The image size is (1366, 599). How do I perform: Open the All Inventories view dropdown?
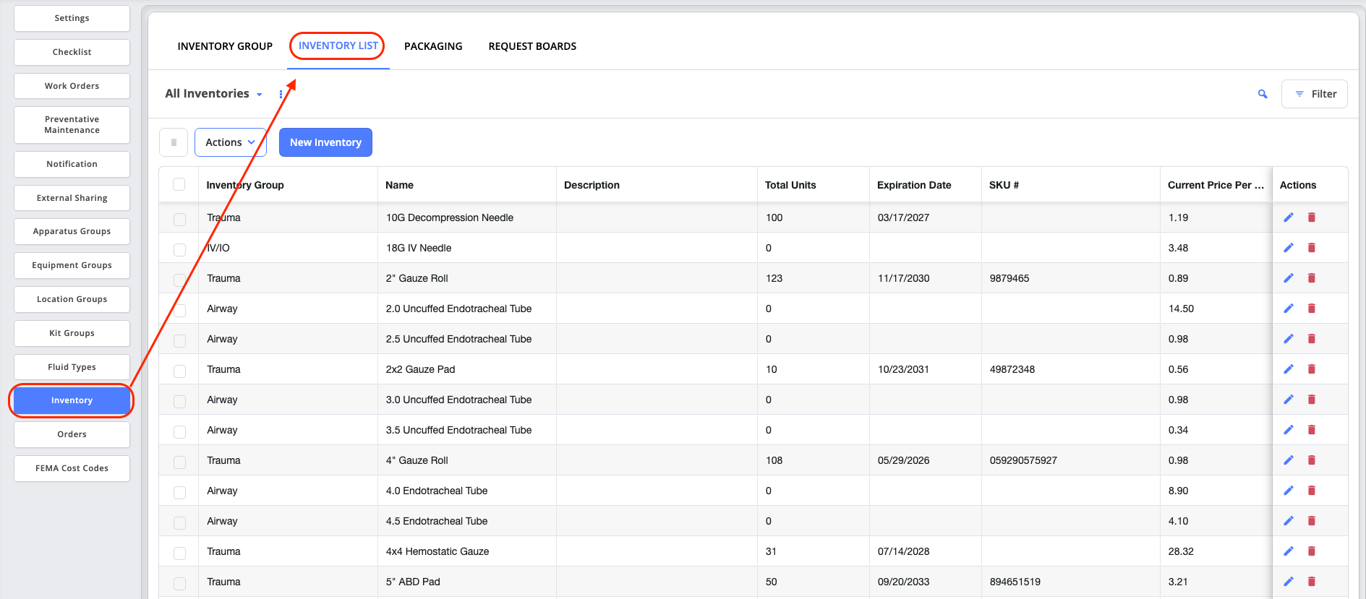tap(213, 94)
